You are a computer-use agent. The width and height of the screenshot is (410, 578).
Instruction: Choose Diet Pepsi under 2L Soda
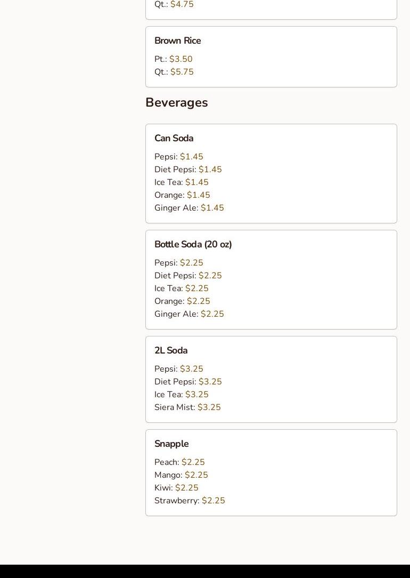(188, 382)
